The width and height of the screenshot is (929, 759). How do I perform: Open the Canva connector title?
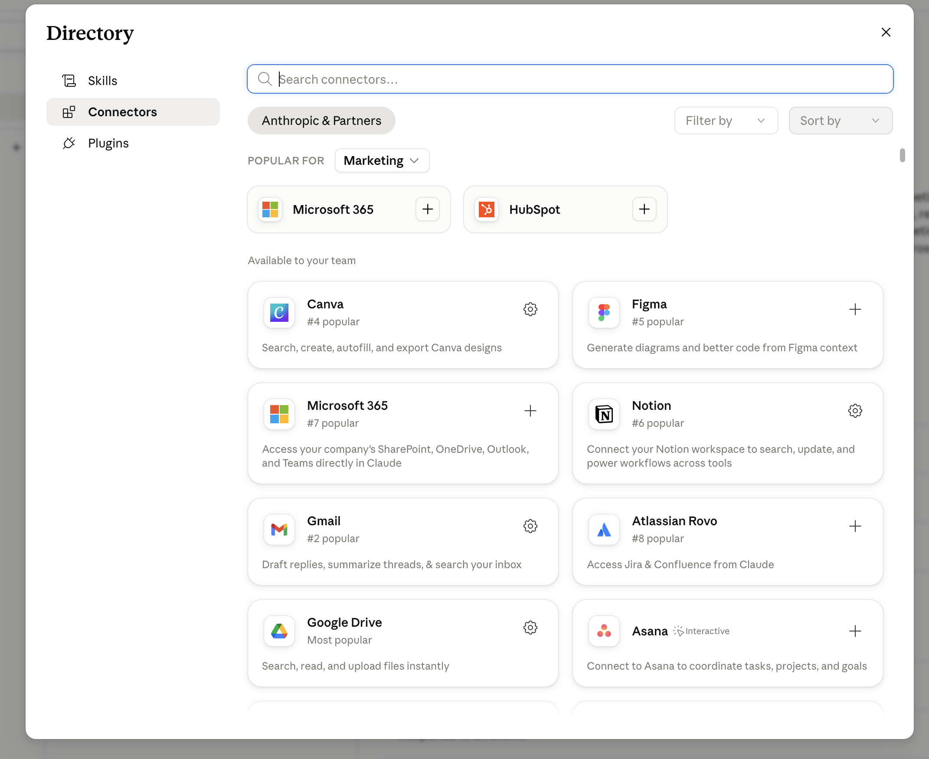click(325, 304)
